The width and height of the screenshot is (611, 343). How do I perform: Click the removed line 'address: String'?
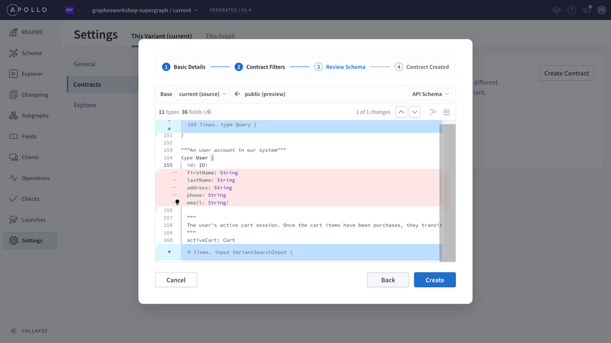click(209, 187)
